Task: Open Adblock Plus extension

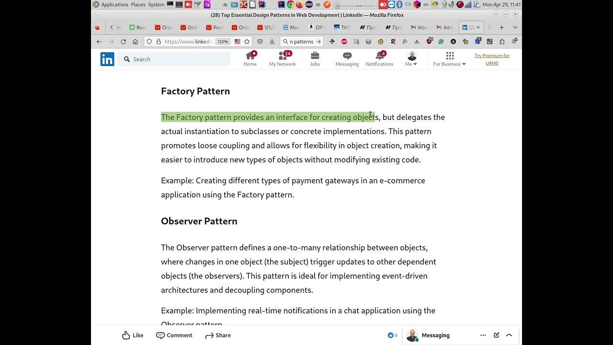Action: pyautogui.click(x=344, y=42)
